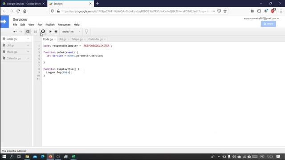Click the browser Back arrow
The width and height of the screenshot is (285, 160).
pos(5,11)
